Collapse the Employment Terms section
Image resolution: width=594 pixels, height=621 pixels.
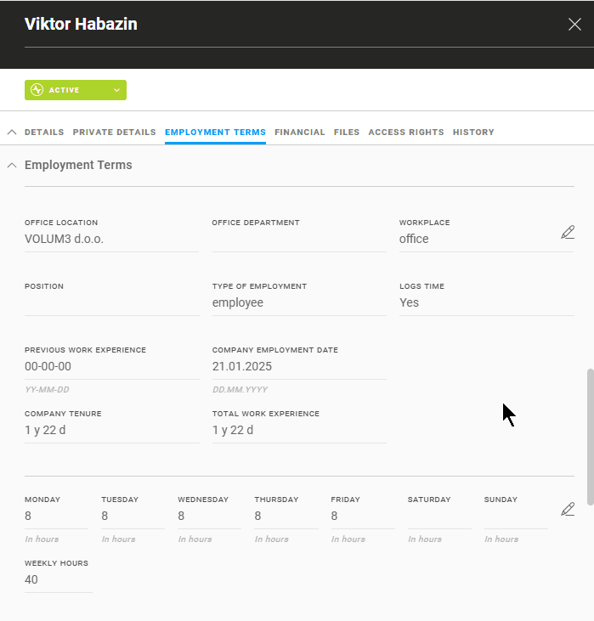click(x=12, y=166)
